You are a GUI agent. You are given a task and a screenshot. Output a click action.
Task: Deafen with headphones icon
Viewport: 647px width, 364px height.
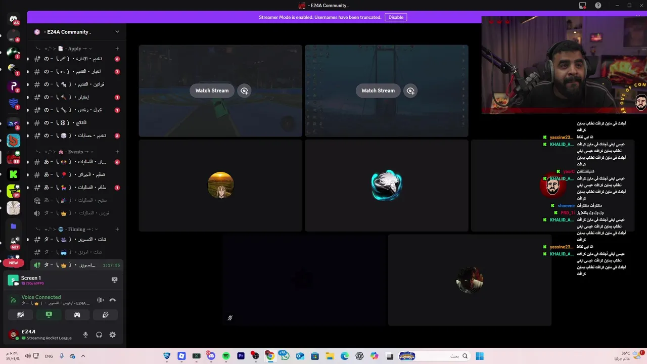[x=99, y=335]
